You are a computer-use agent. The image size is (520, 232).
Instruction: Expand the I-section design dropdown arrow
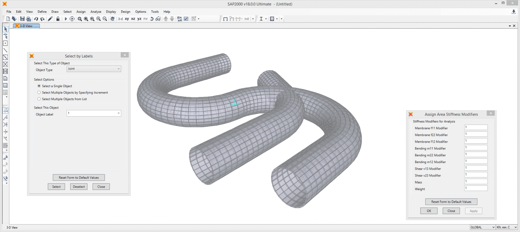[x=266, y=19]
